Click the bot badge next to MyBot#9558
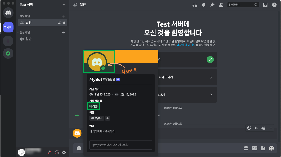 coord(118,80)
